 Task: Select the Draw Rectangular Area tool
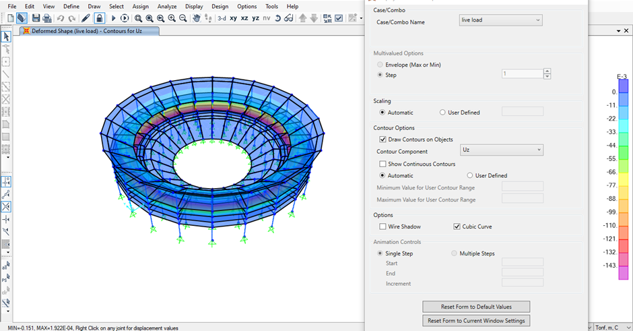pos(6,137)
